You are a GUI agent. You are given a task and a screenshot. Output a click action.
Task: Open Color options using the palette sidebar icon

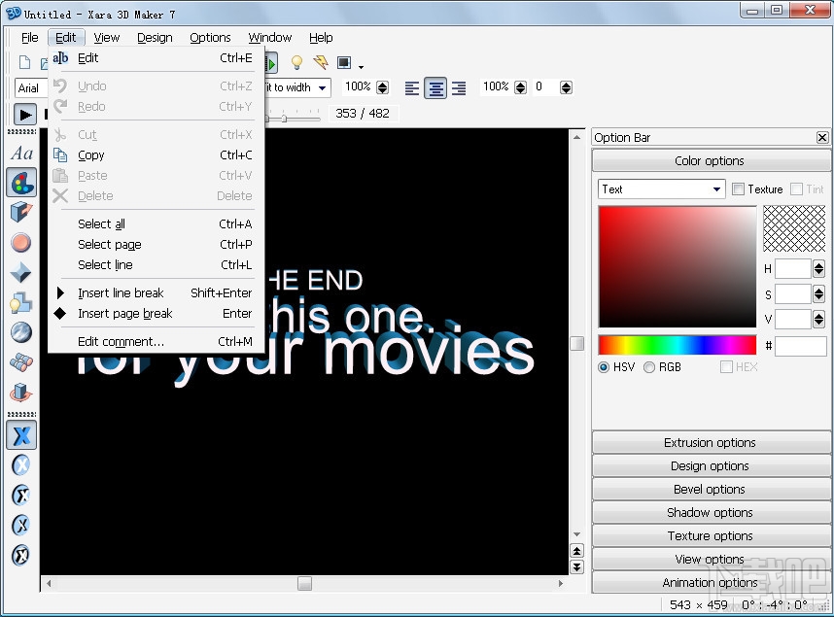point(21,182)
